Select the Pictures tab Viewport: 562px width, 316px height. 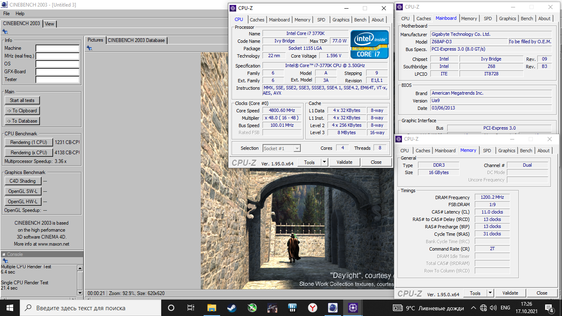pyautogui.click(x=95, y=40)
